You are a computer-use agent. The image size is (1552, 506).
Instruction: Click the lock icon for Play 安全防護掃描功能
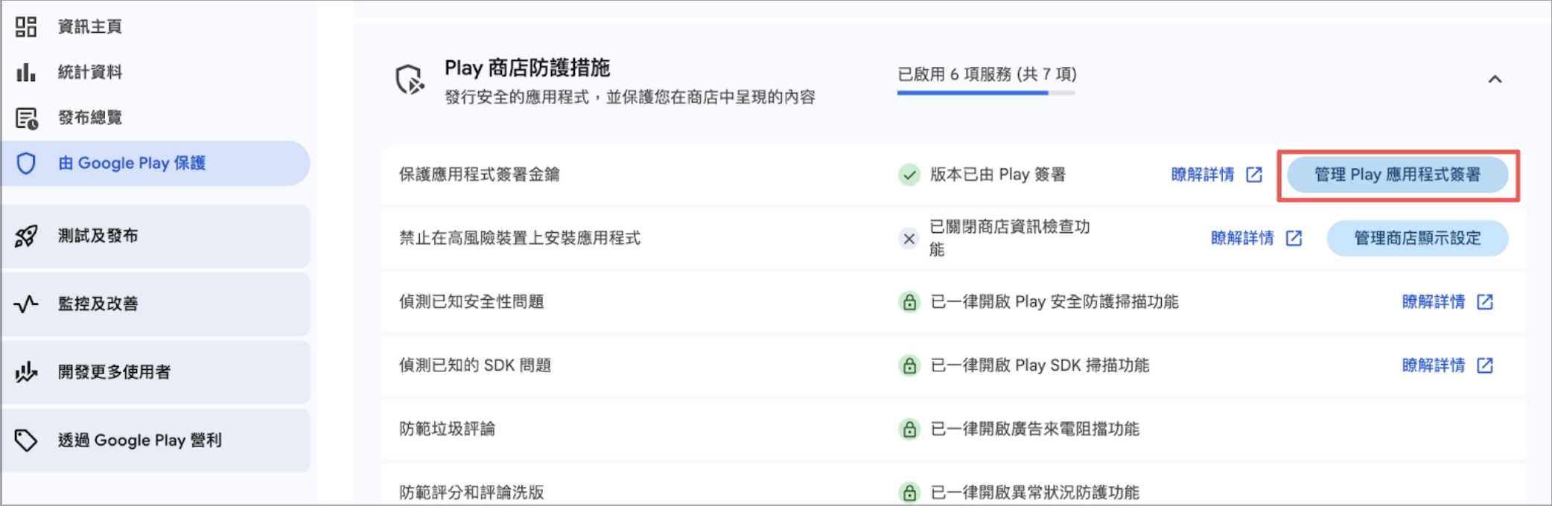pos(909,302)
